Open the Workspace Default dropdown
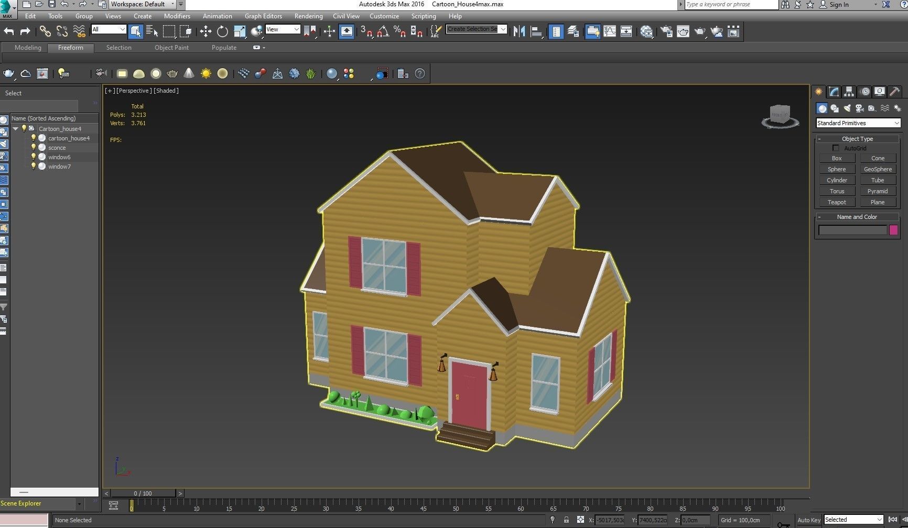This screenshot has width=908, height=528. 143,4
